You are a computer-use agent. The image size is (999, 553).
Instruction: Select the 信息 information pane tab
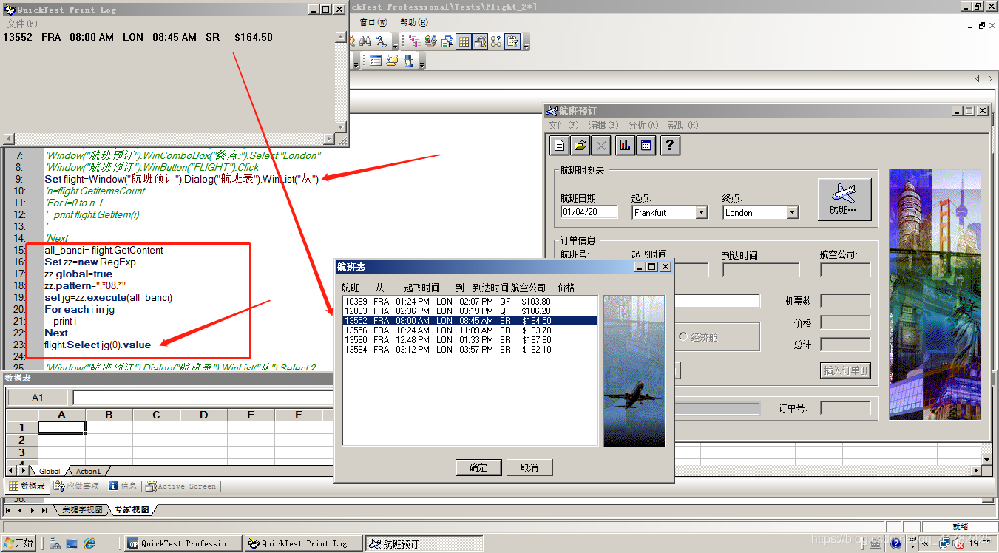tap(123, 486)
